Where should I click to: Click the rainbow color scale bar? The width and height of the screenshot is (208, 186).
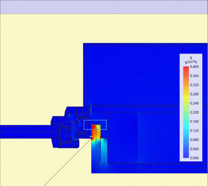[186, 112]
